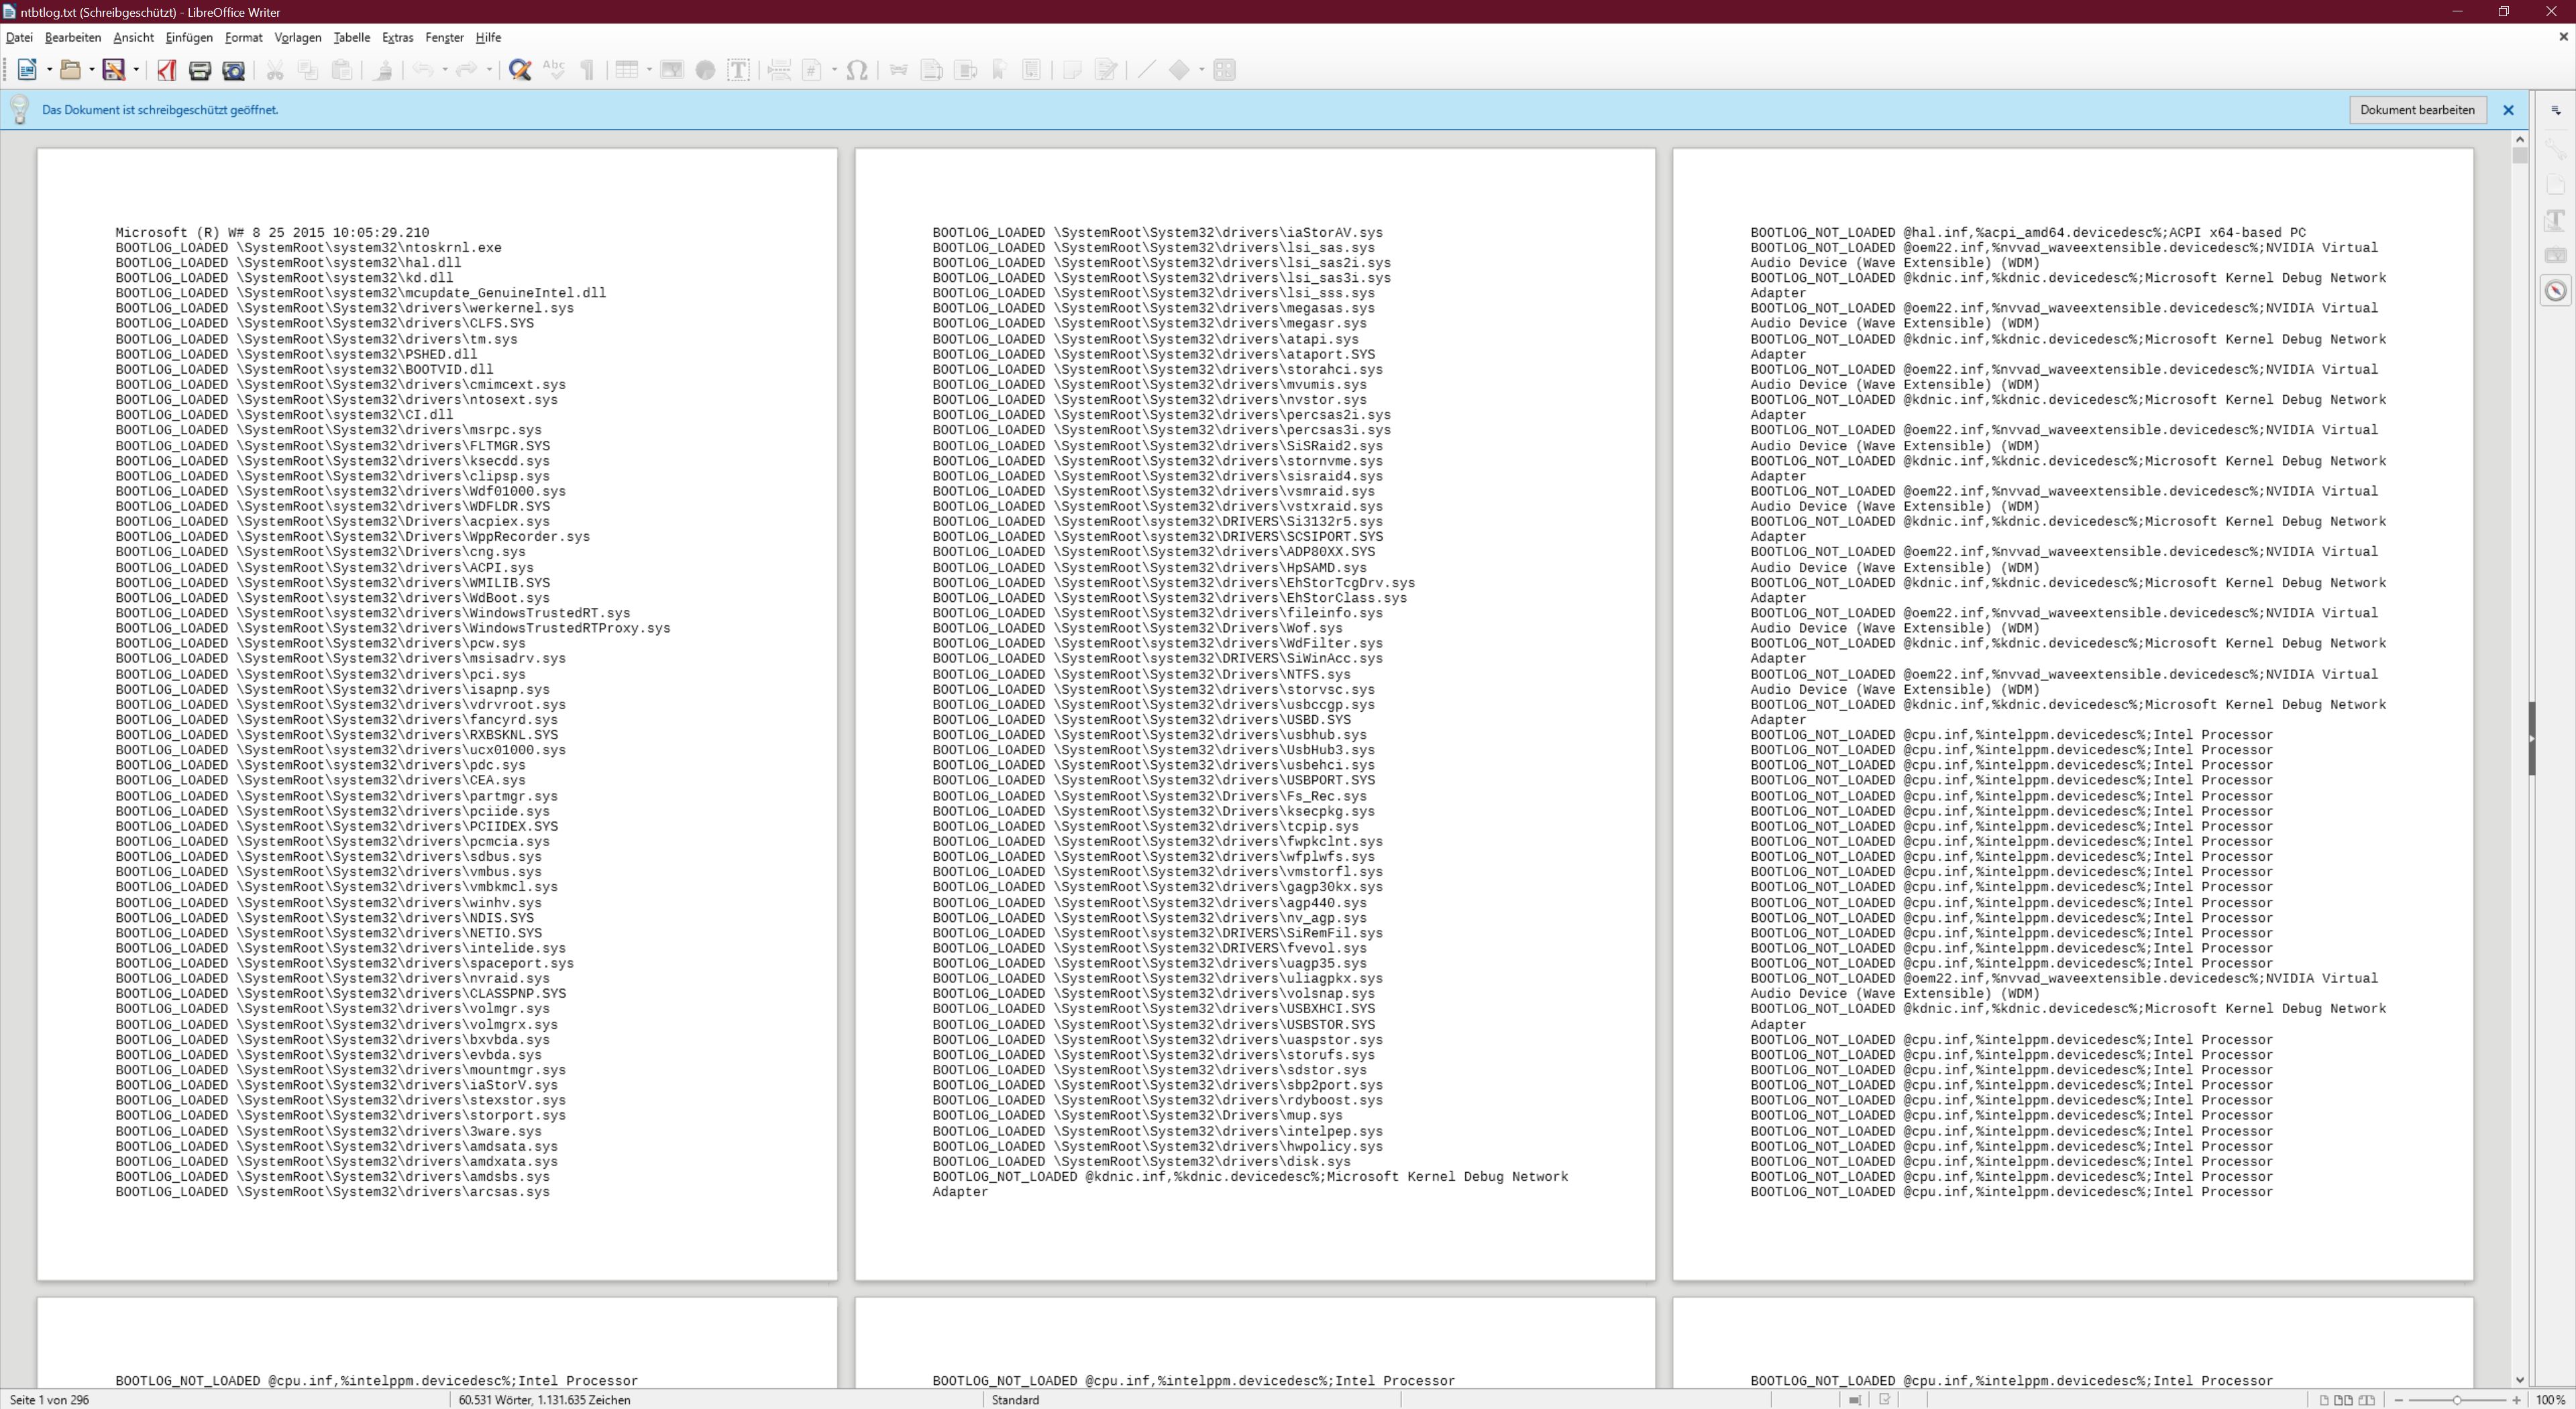2576x1409 pixels.
Task: Click the zoom slider handle
Action: pos(2457,1400)
